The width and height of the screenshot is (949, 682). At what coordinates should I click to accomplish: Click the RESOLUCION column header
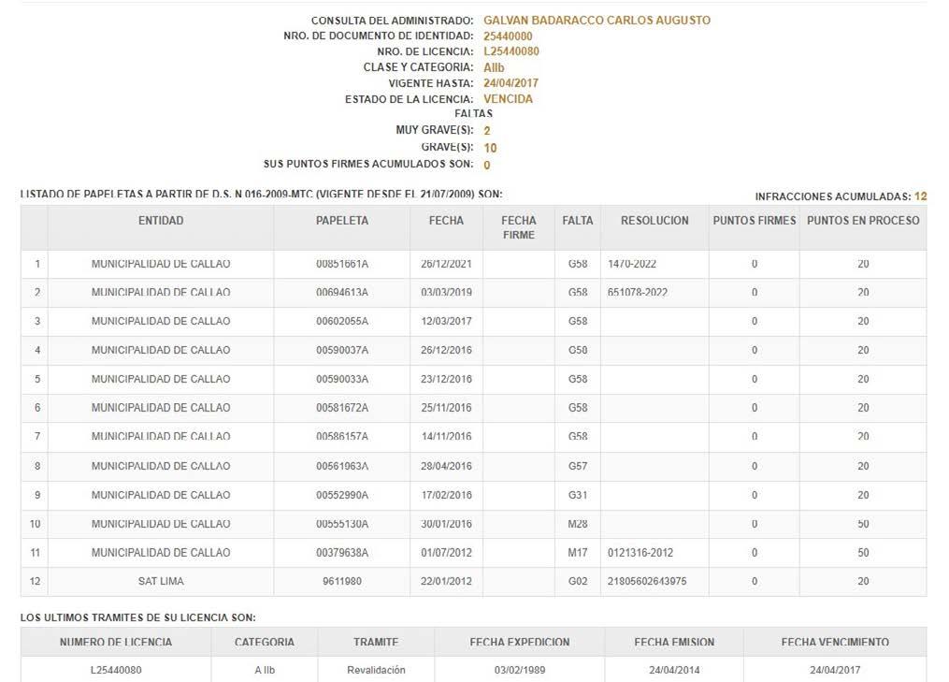click(654, 221)
